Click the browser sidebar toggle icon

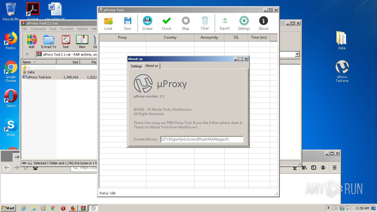[314, 168]
